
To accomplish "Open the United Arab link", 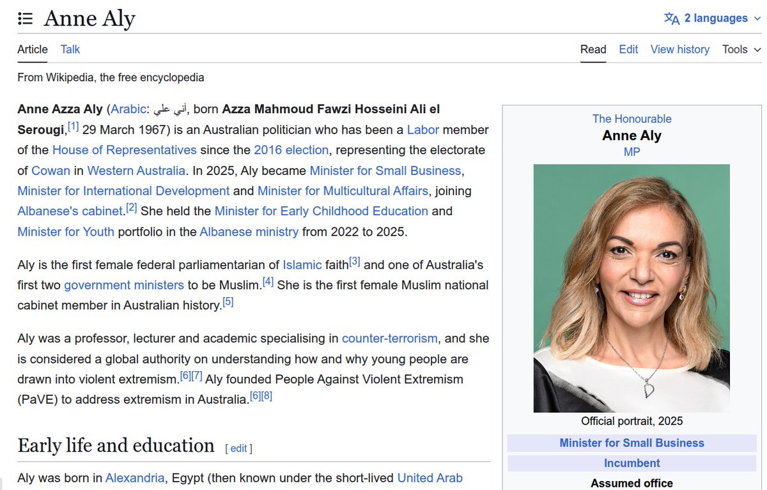I will coord(430,478).
